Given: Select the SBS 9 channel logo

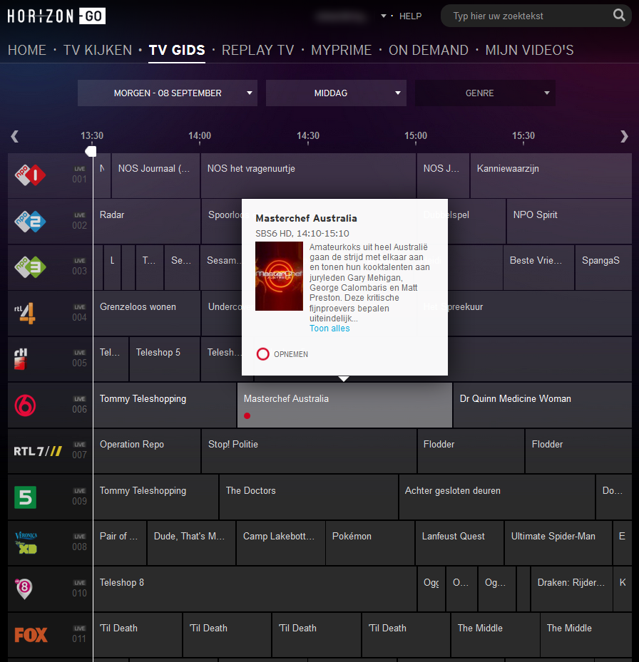Looking at the screenshot, I should (x=24, y=589).
